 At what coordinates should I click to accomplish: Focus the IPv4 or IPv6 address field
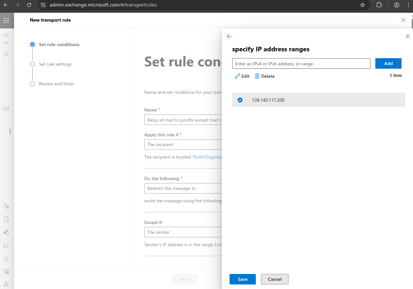pyautogui.click(x=301, y=64)
